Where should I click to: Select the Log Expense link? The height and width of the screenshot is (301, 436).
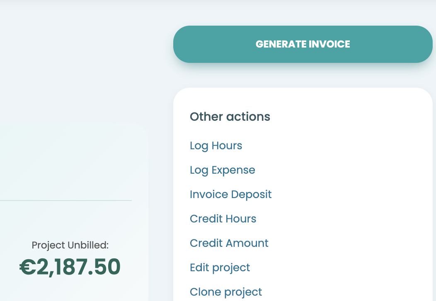223,170
